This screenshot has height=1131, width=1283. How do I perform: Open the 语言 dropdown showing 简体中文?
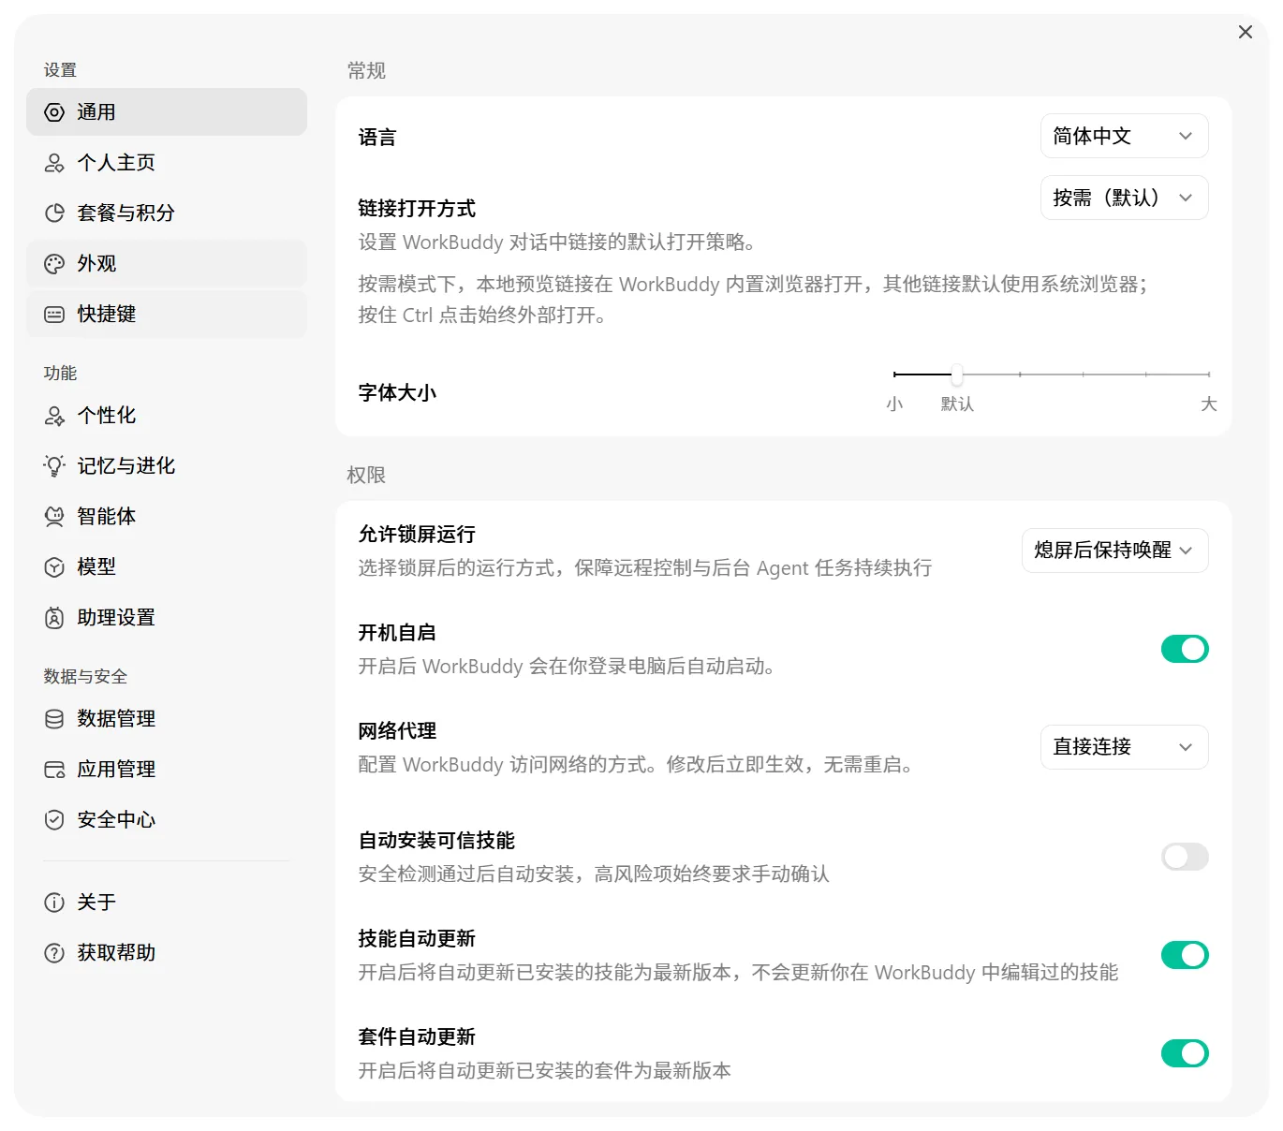click(x=1124, y=137)
